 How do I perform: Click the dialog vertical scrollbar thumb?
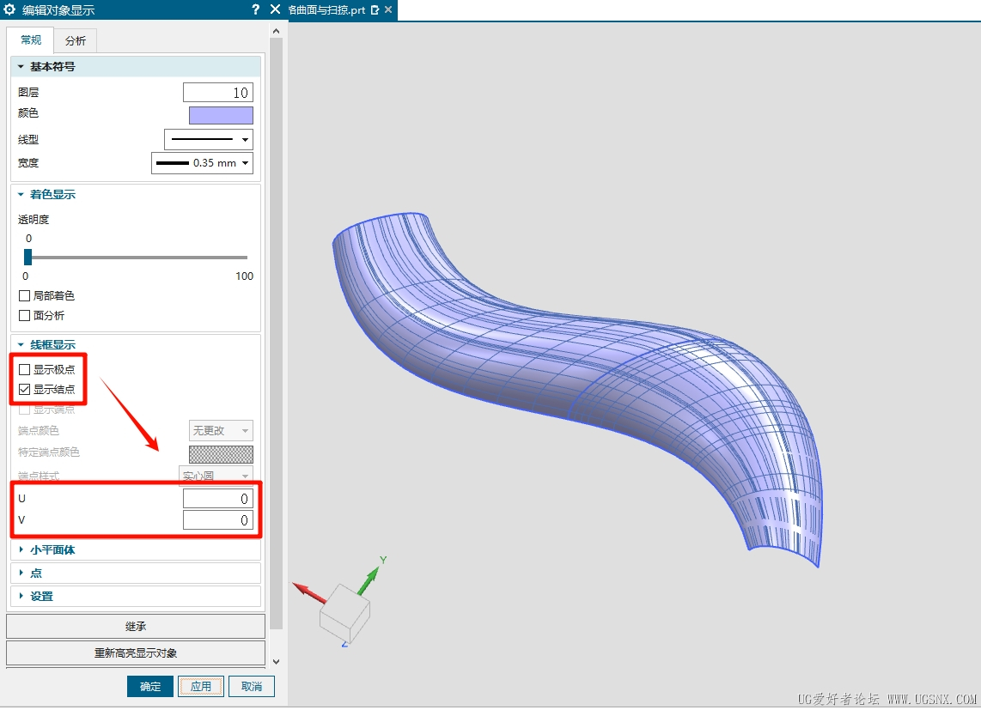[276, 333]
